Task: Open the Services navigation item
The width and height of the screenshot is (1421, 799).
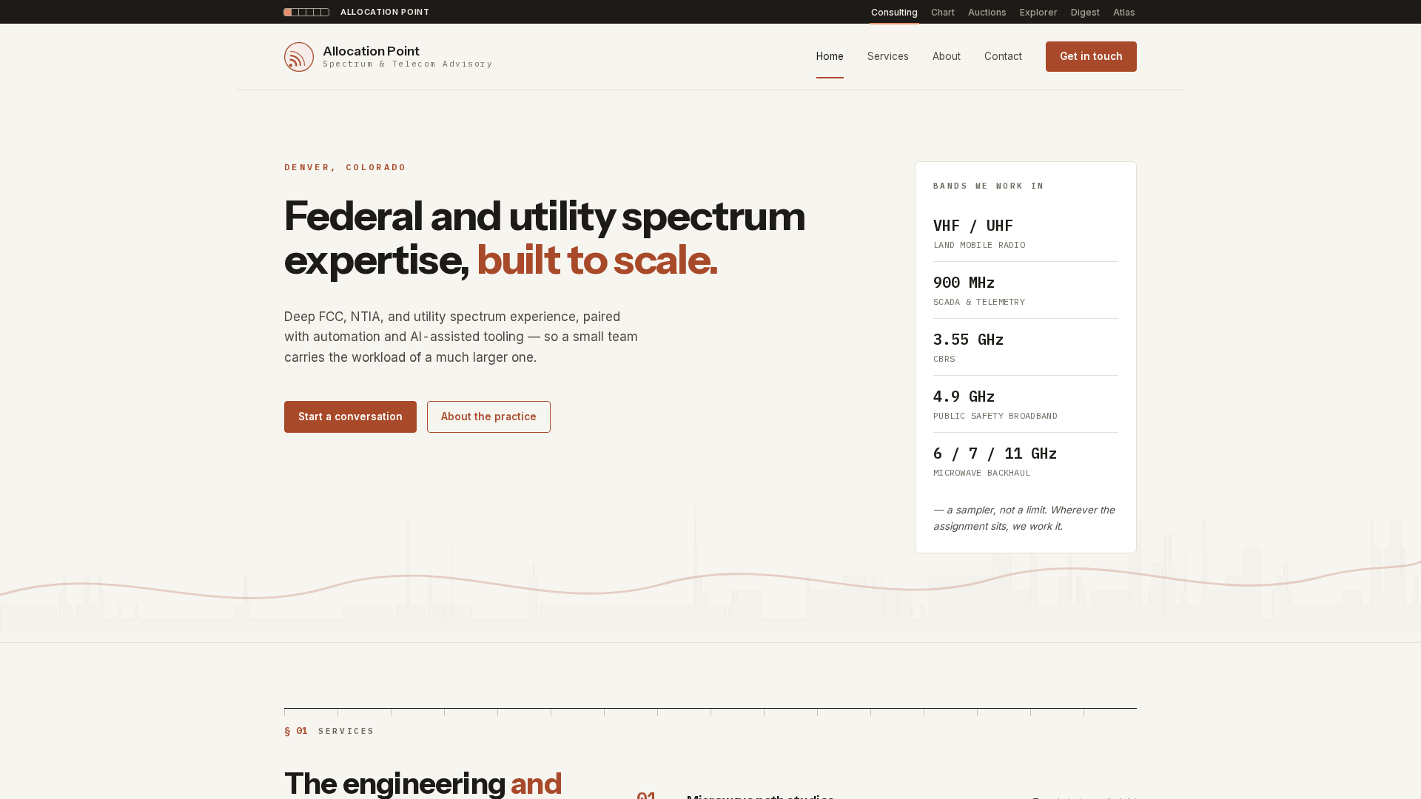Action: tap(888, 56)
